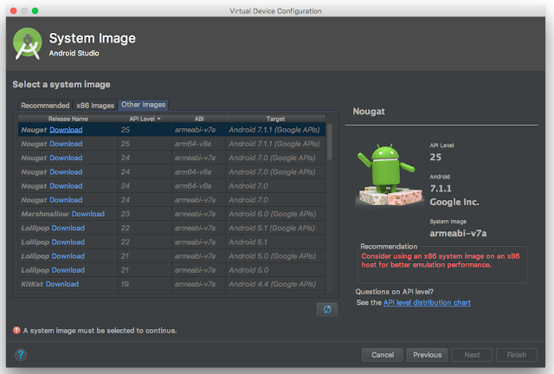Select the Other Images tab

click(x=144, y=105)
